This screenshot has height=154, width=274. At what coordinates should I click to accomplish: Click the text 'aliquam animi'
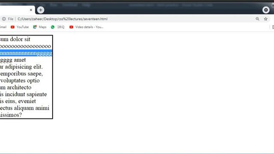(32, 108)
